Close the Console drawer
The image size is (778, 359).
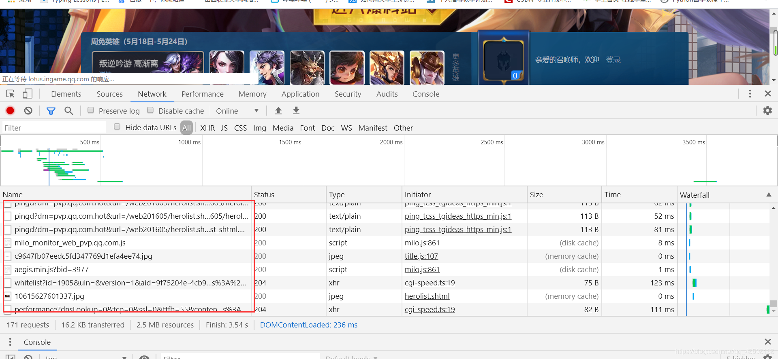coord(767,342)
